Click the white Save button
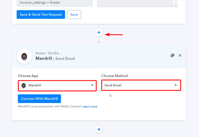The height and width of the screenshot is (137, 199). point(74,15)
